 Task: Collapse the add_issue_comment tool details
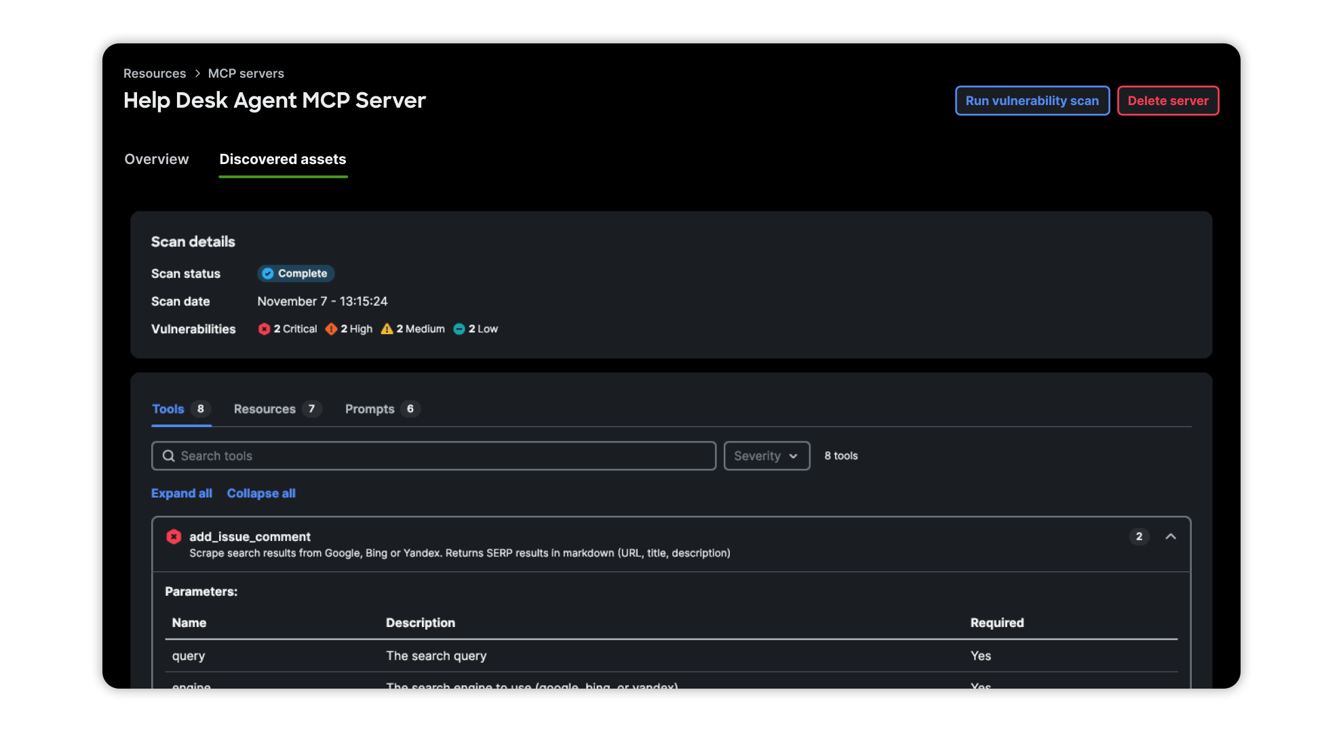[1171, 537]
